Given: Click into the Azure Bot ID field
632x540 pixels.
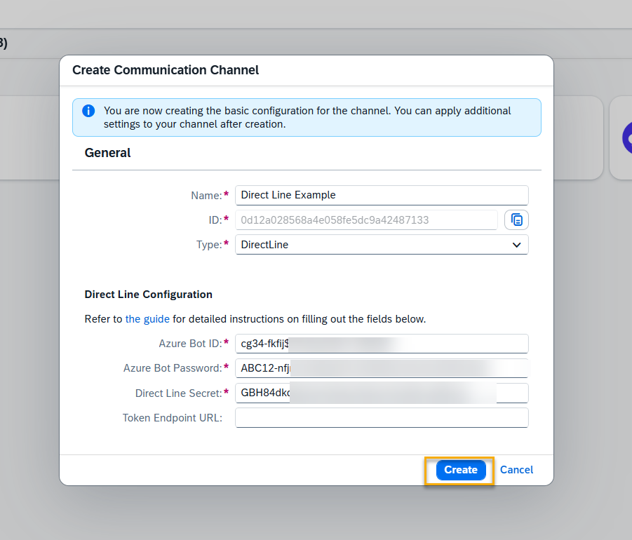Looking at the screenshot, I should tap(382, 344).
